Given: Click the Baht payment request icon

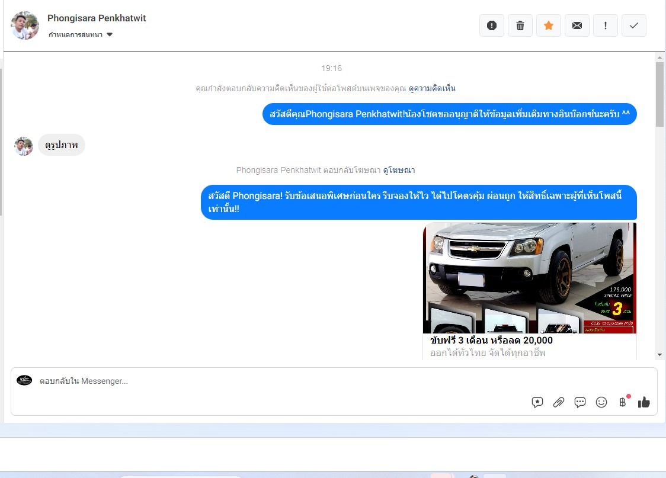Looking at the screenshot, I should [623, 402].
